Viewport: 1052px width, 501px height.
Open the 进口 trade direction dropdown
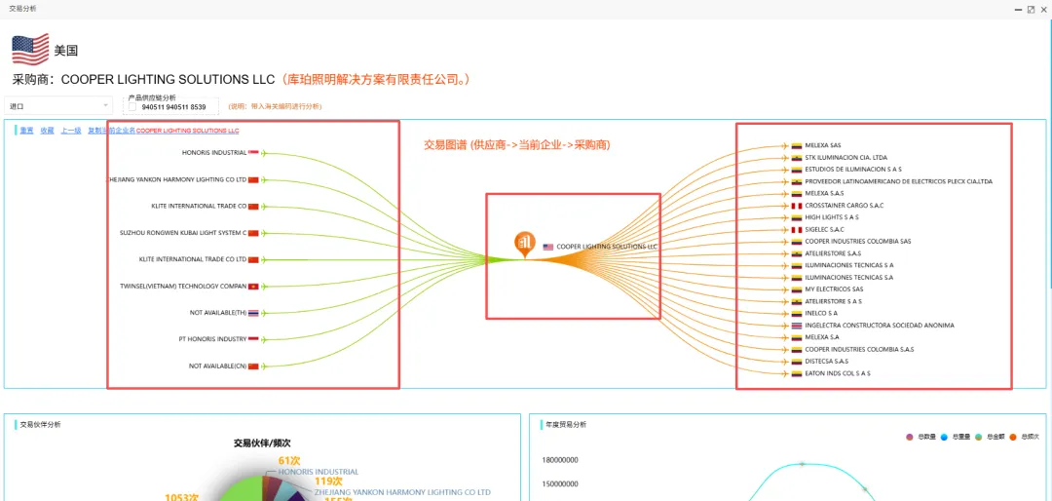[59, 106]
